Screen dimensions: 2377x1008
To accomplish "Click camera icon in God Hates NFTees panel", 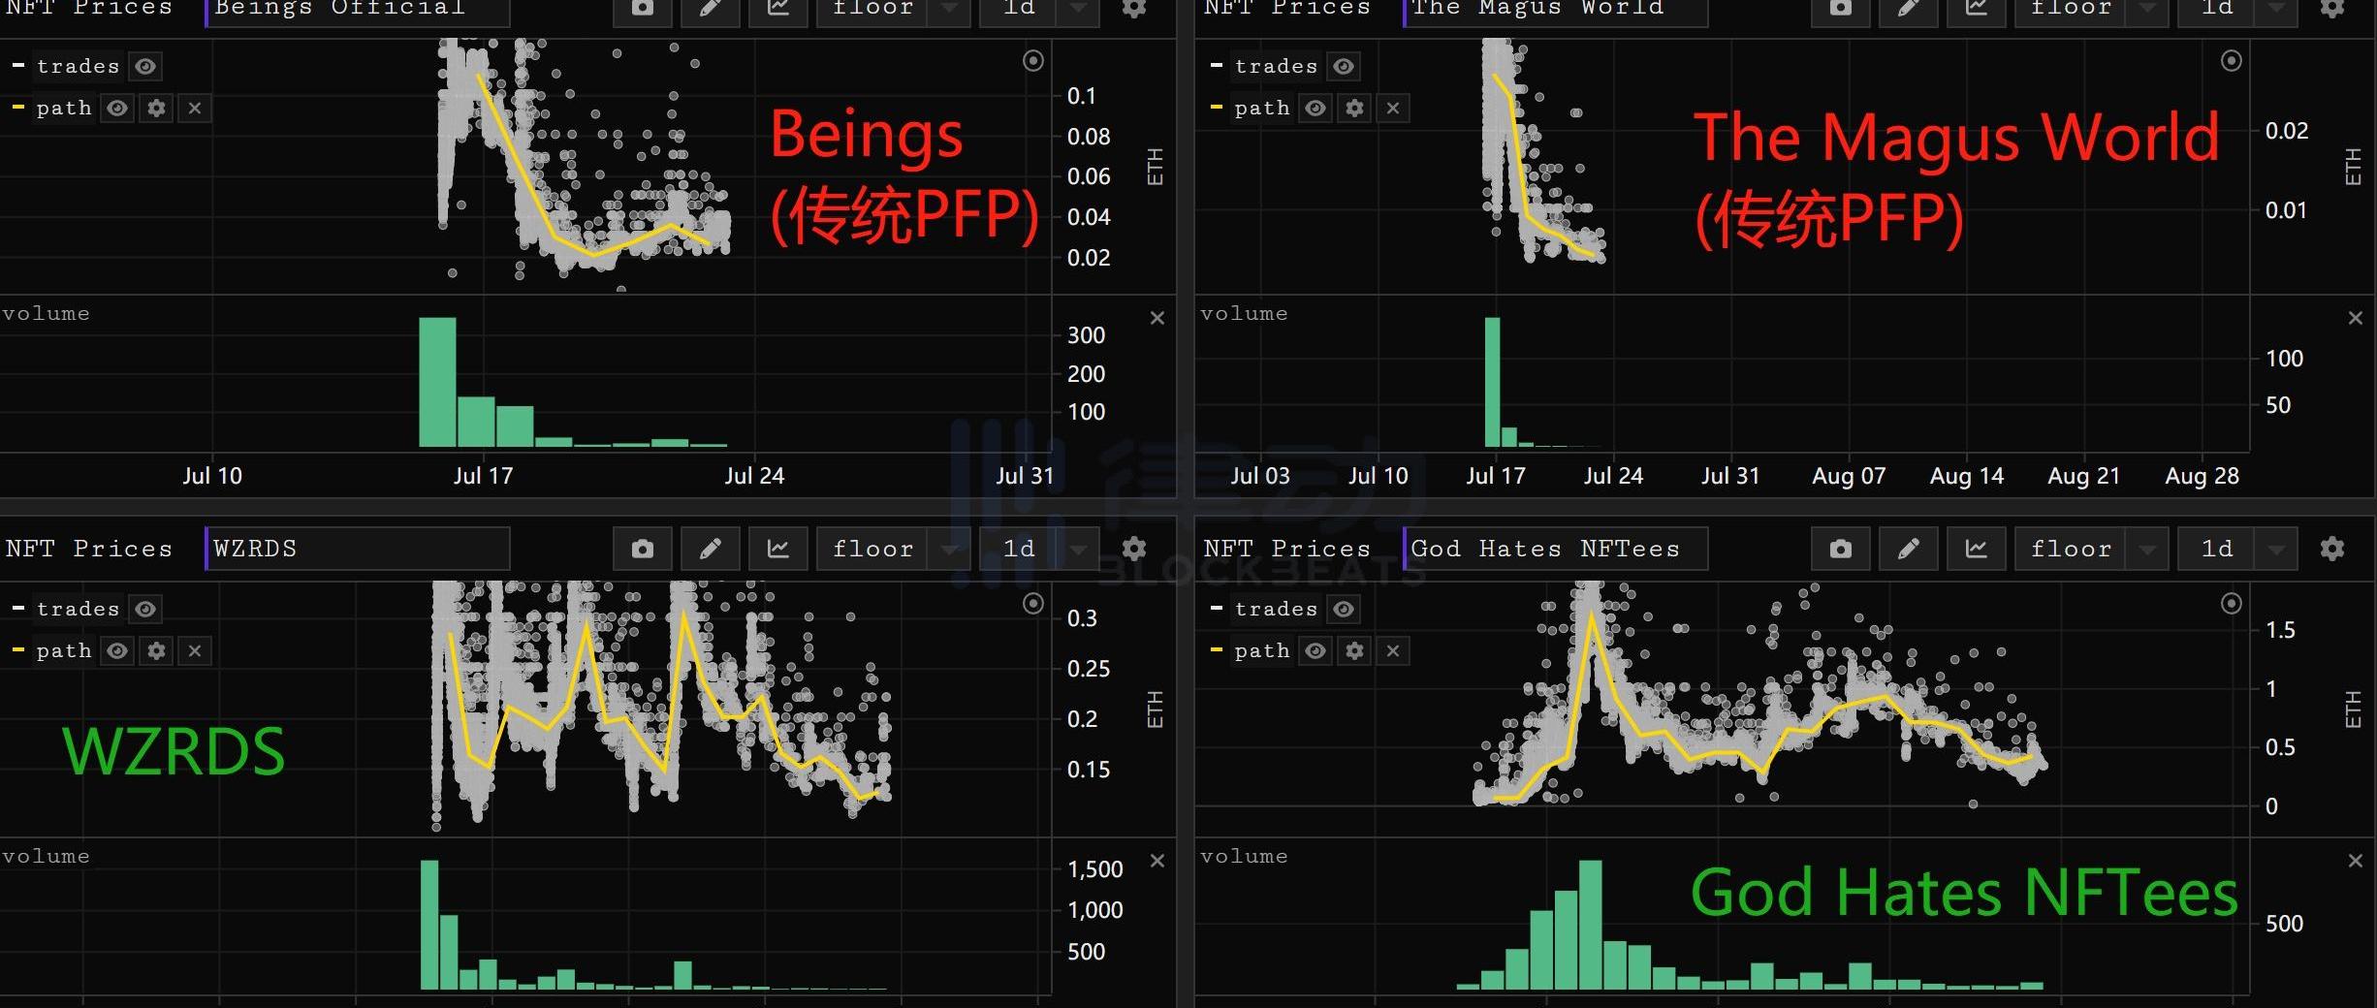I will tap(1840, 550).
